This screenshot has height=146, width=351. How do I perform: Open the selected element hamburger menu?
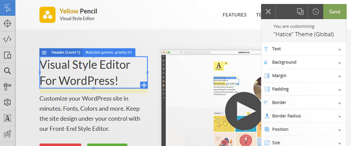[44, 52]
